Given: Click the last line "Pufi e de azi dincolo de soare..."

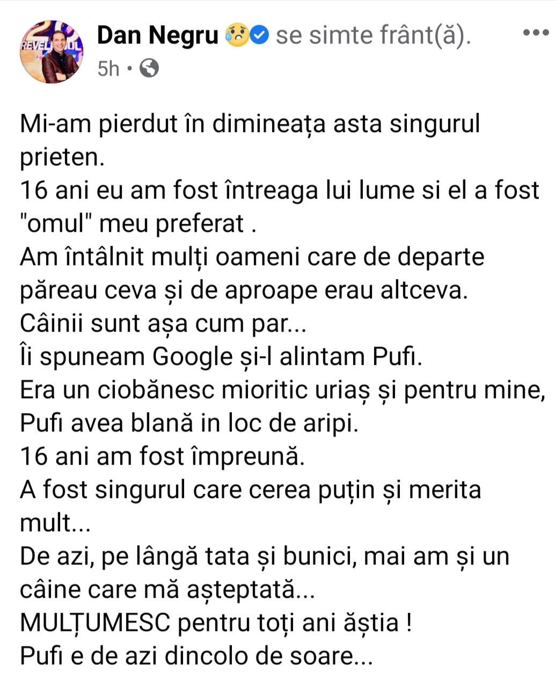Looking at the screenshot, I should [196, 657].
